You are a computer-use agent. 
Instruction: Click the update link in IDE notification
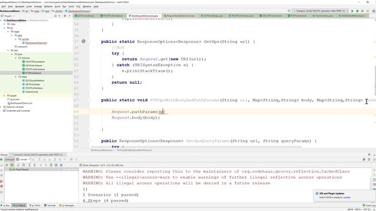point(347,198)
